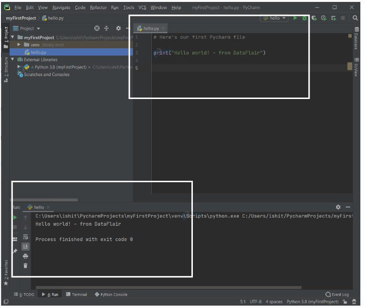Open the Terminal tool window
This screenshot has height=308, width=368.
point(77,295)
